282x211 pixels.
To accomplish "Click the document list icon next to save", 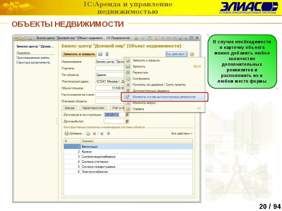I will (x=107, y=54).
